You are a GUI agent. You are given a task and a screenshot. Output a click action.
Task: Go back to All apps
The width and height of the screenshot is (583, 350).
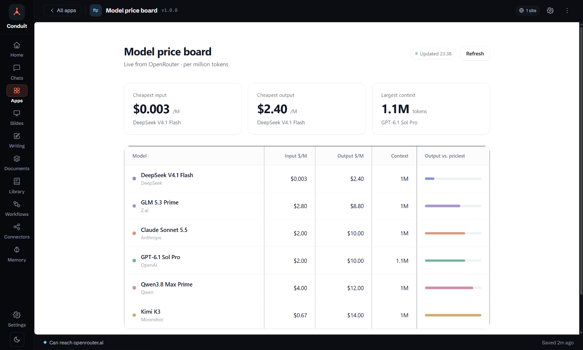[63, 11]
